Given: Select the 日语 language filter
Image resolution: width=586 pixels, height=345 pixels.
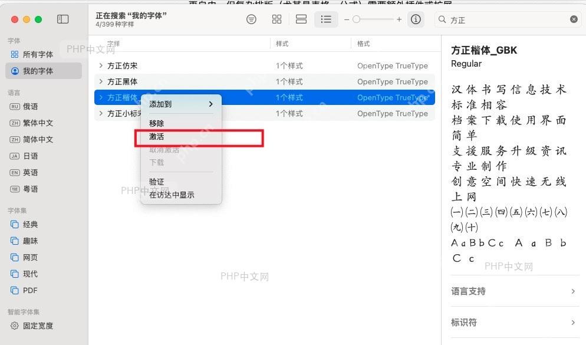Looking at the screenshot, I should [24, 156].
